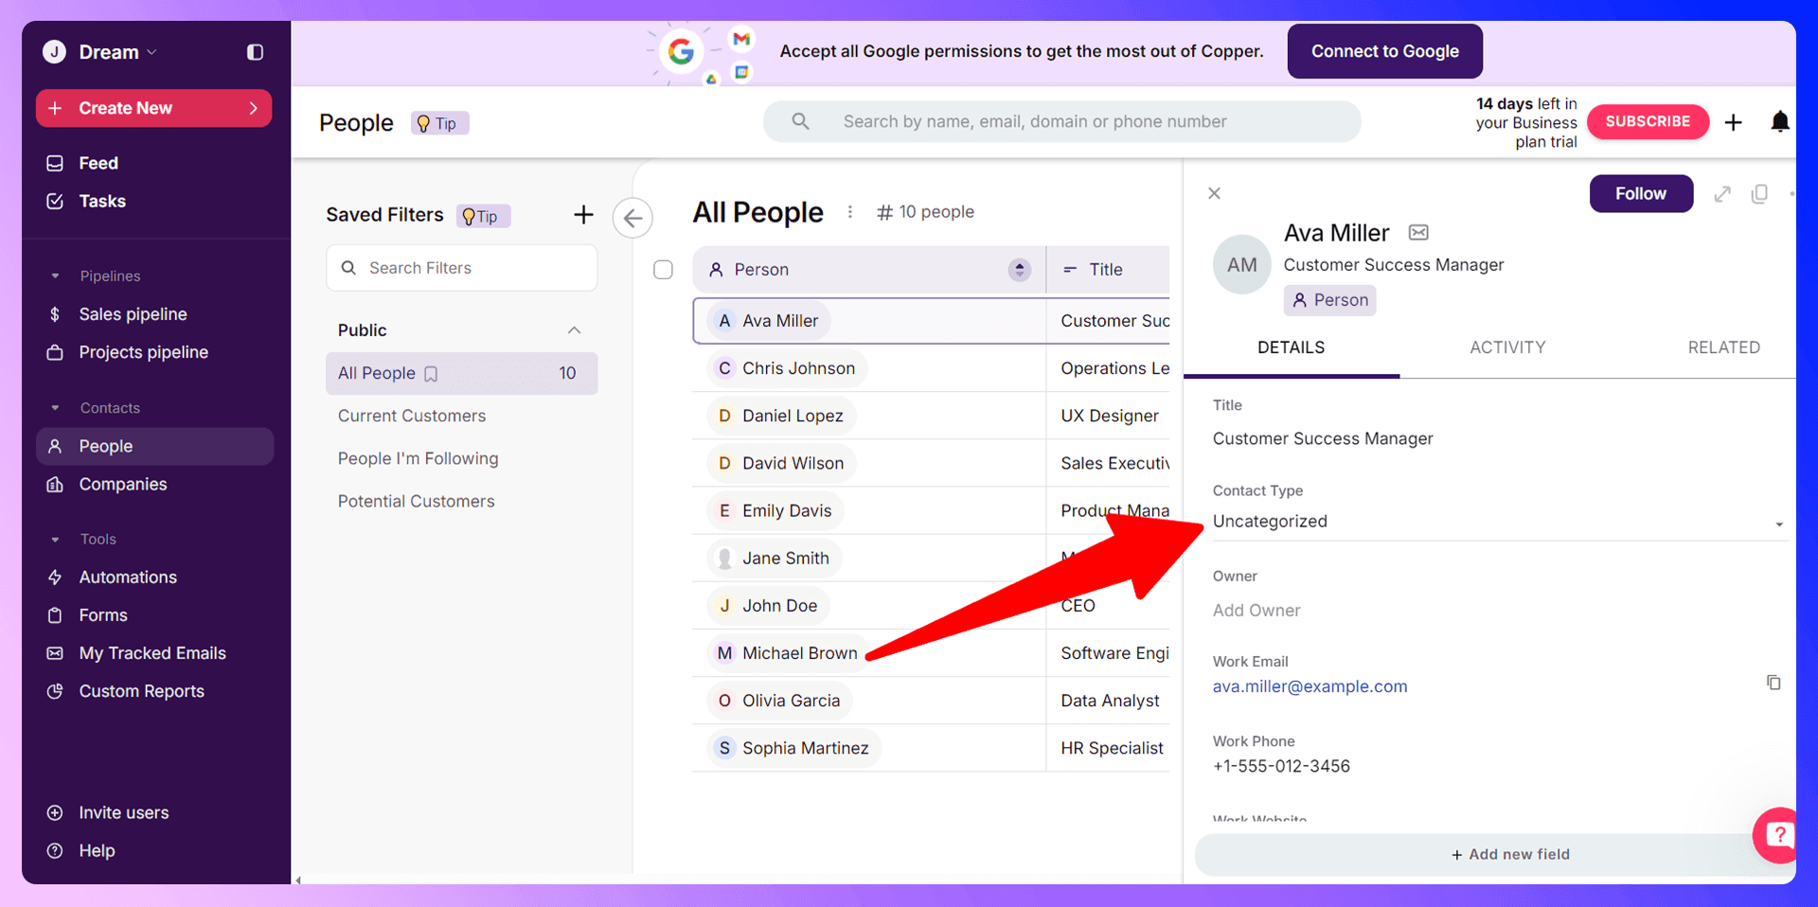This screenshot has height=907, width=1818.
Task: Open Tasks in the sidebar
Action: [x=102, y=201]
